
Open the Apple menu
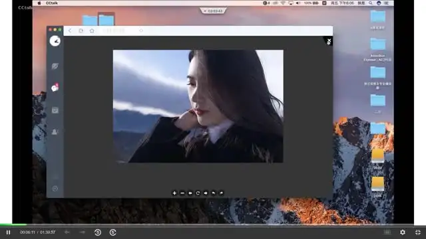coord(39,3)
